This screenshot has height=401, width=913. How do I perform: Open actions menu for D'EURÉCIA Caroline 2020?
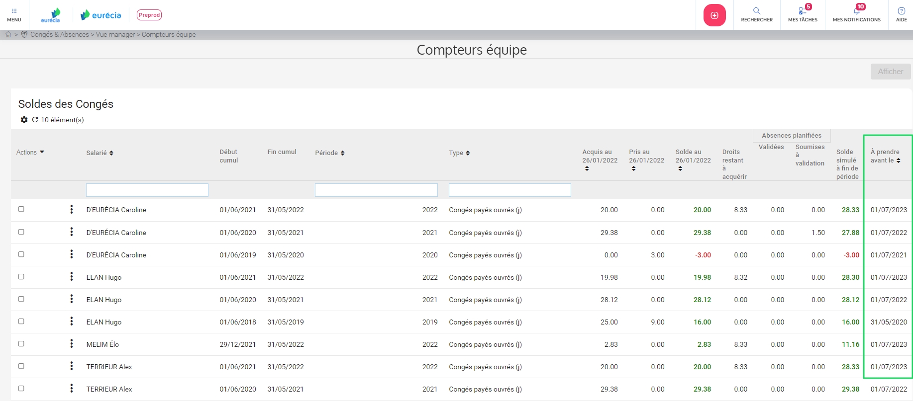pos(72,254)
